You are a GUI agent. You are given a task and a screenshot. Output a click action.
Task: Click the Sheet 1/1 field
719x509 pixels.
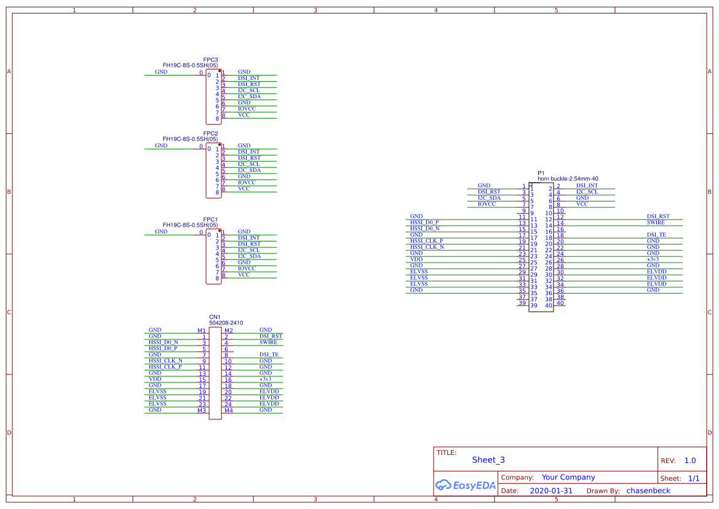pos(695,478)
